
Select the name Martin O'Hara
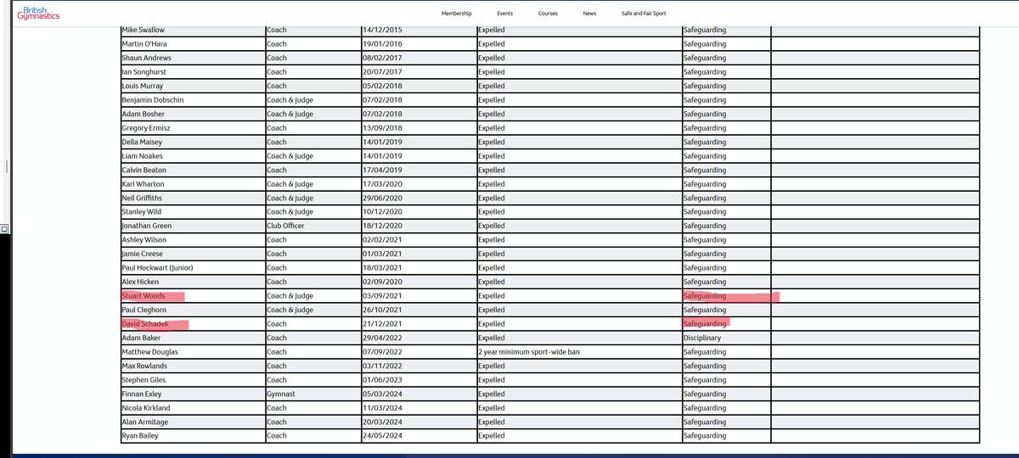pyautogui.click(x=146, y=44)
